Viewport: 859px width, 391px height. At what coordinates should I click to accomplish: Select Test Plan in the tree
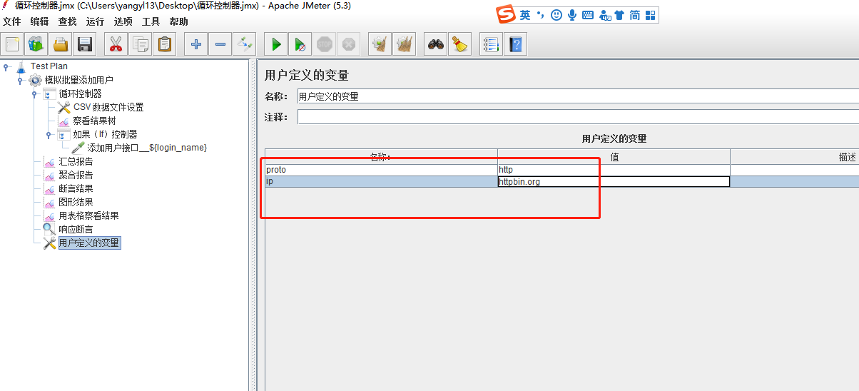tap(49, 66)
